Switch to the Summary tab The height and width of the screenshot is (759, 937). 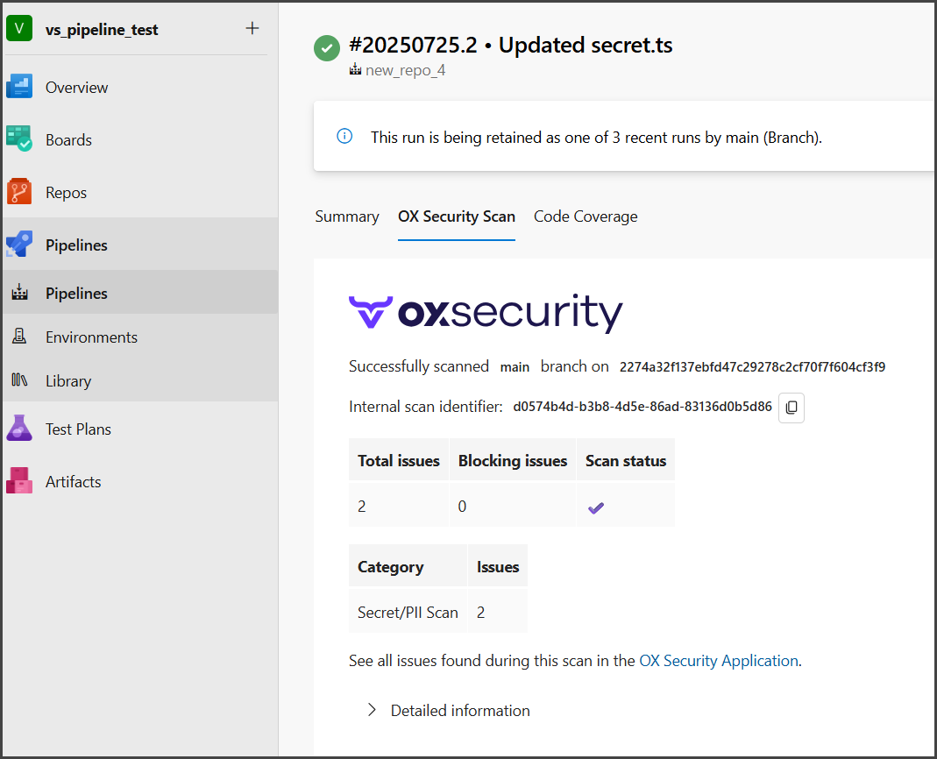pyautogui.click(x=347, y=216)
